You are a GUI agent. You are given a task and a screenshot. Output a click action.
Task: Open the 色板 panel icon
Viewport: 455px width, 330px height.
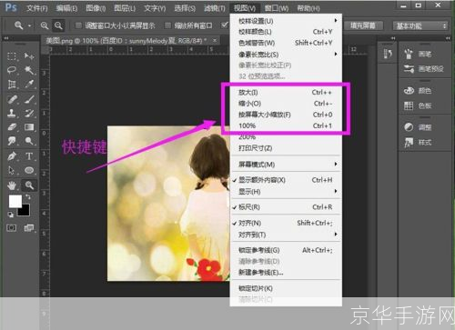tap(409, 105)
